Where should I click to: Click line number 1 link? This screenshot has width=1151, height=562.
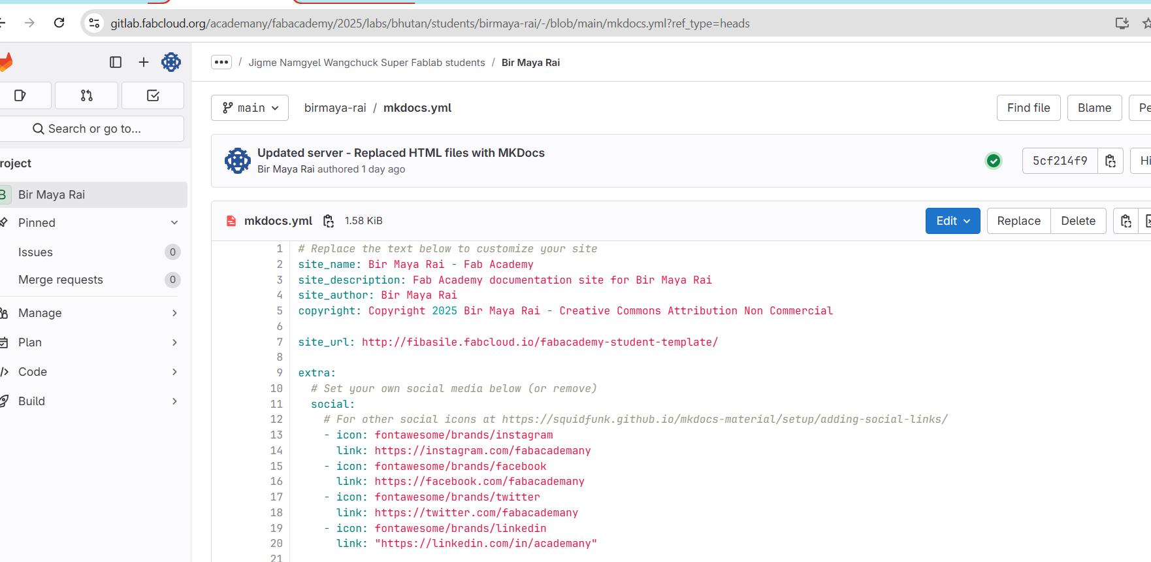tap(280, 249)
